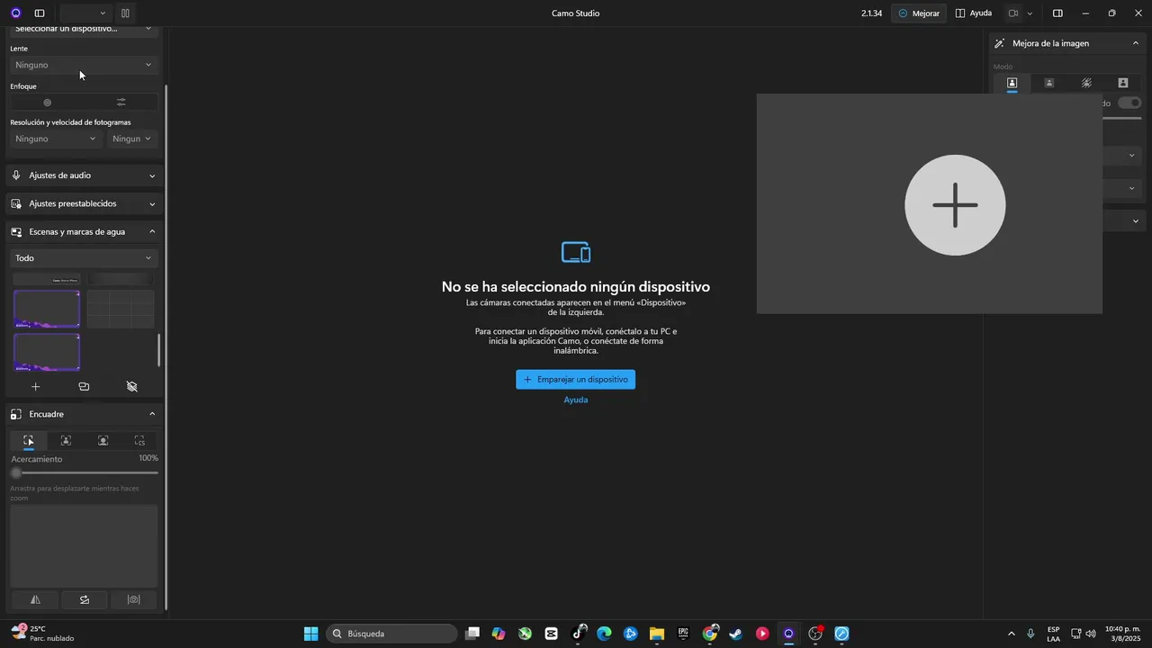Select the grid overlay scene thumbnail
1152x648 pixels.
coord(121,309)
